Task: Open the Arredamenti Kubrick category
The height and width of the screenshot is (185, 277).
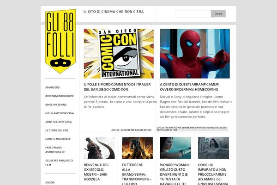Action: [x=60, y=96]
